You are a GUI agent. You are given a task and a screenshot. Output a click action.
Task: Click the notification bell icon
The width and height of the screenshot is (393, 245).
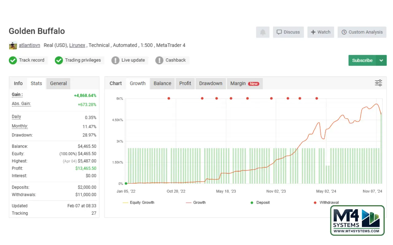(263, 32)
